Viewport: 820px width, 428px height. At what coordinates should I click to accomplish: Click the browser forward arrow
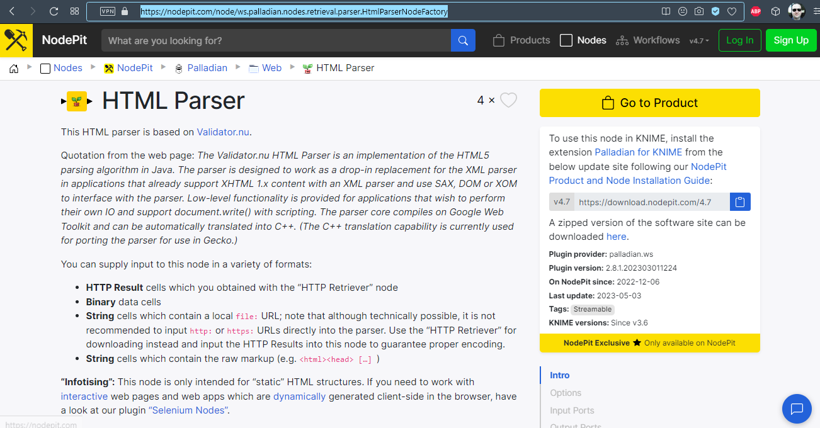click(33, 11)
